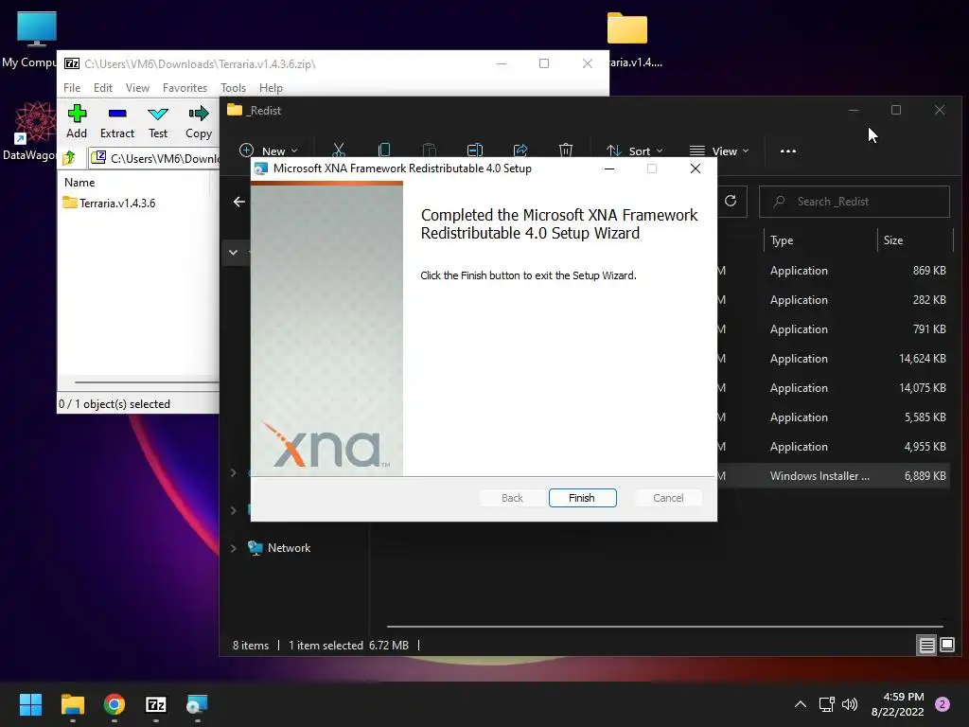Click Finish in the XNA setup wizard
Image resolution: width=969 pixels, height=727 pixels.
pos(582,498)
